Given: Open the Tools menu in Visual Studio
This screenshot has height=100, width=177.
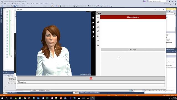Looking at the screenshot, I should point(33,4).
